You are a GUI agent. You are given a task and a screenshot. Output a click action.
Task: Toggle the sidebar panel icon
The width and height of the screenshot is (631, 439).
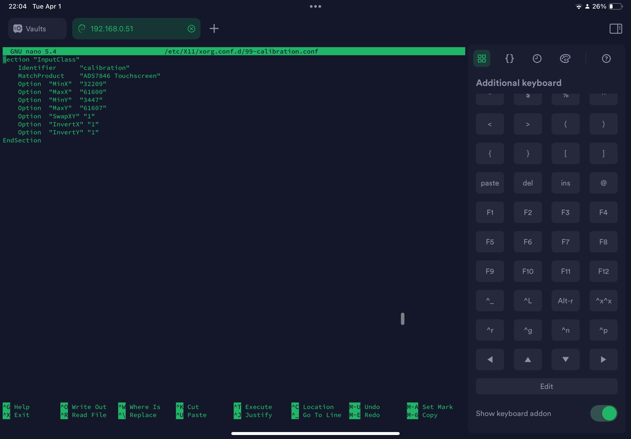click(x=615, y=29)
